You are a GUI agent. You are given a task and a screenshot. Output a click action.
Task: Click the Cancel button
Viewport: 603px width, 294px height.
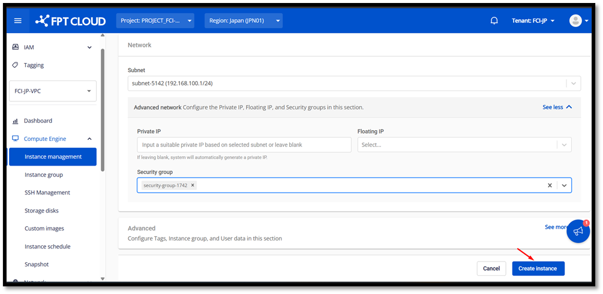coord(491,268)
